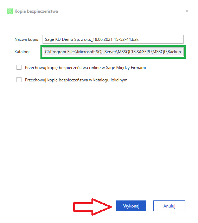The width and height of the screenshot is (198, 223).
Task: Click the 'Katalog:' label
Action: [x=22, y=52]
